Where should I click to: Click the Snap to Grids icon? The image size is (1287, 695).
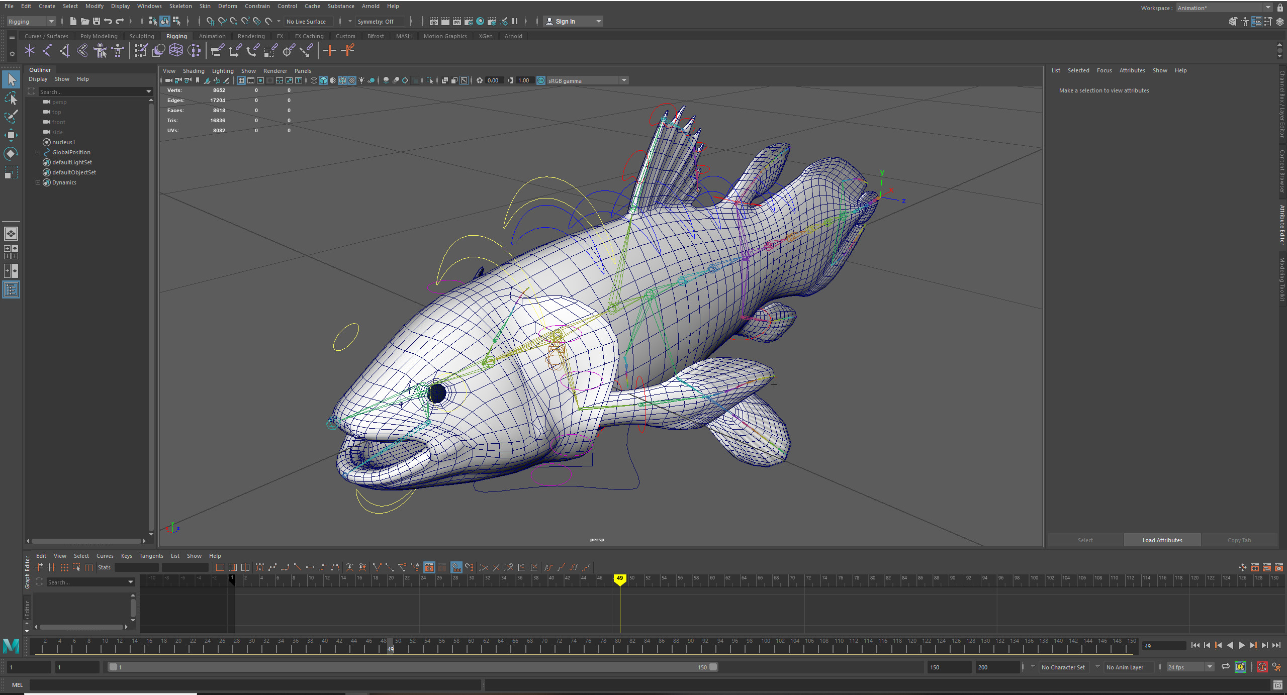point(210,21)
